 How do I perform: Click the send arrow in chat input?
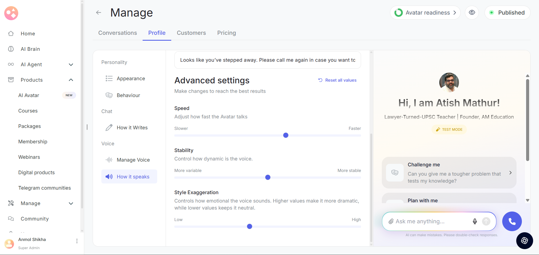486,221
